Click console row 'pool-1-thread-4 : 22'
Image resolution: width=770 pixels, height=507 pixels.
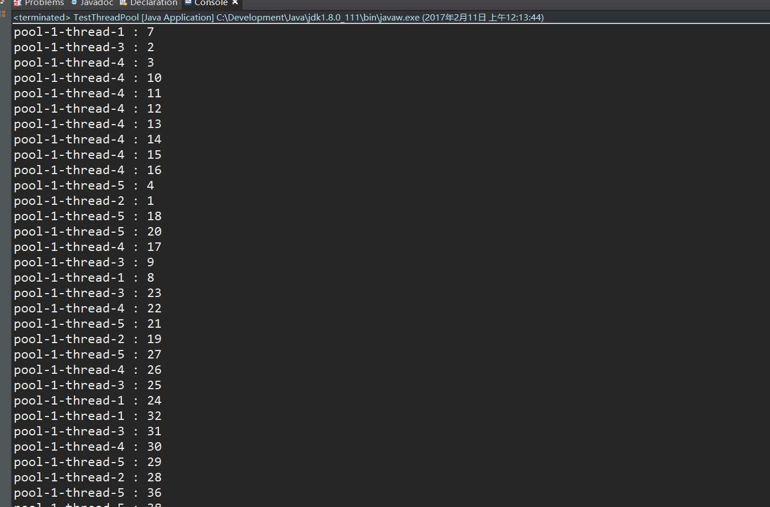88,308
